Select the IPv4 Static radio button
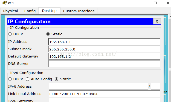171x102 pixels. 48,34
